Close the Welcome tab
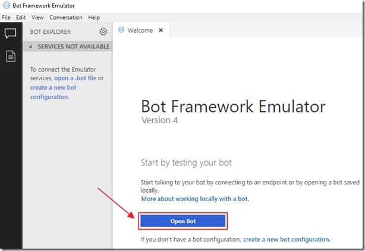 [161, 30]
